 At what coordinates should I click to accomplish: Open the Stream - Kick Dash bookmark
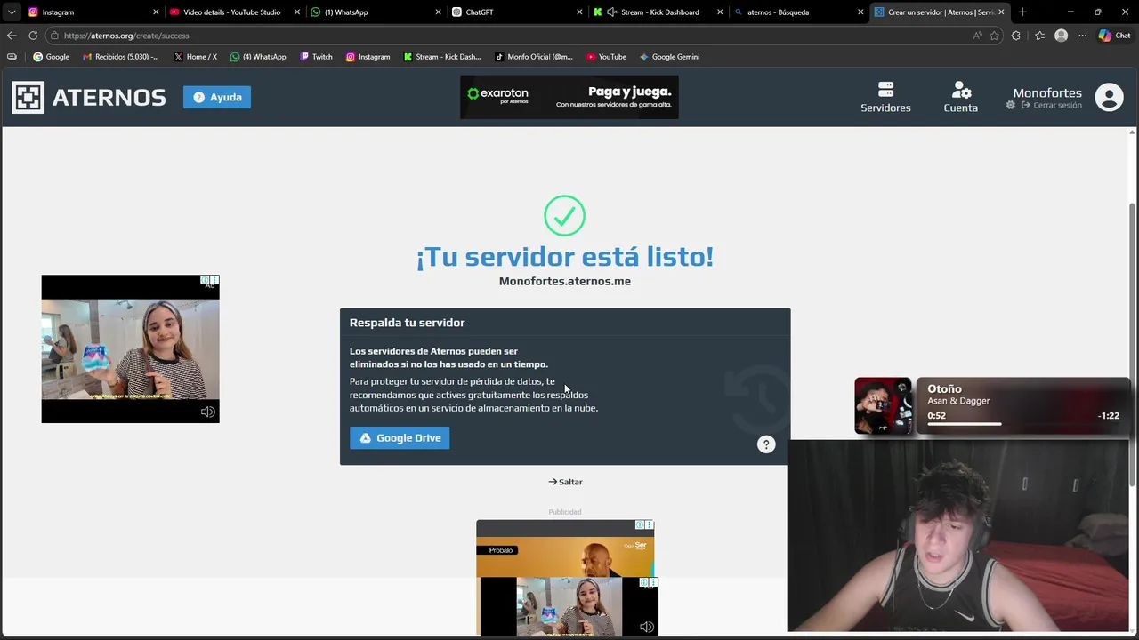coord(441,57)
